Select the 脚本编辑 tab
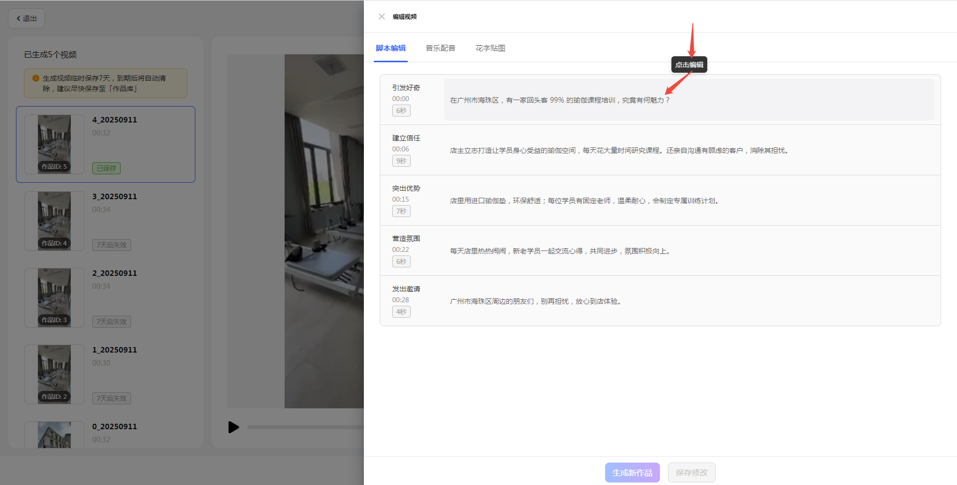Screen dimensions: 957x485 click(390, 48)
